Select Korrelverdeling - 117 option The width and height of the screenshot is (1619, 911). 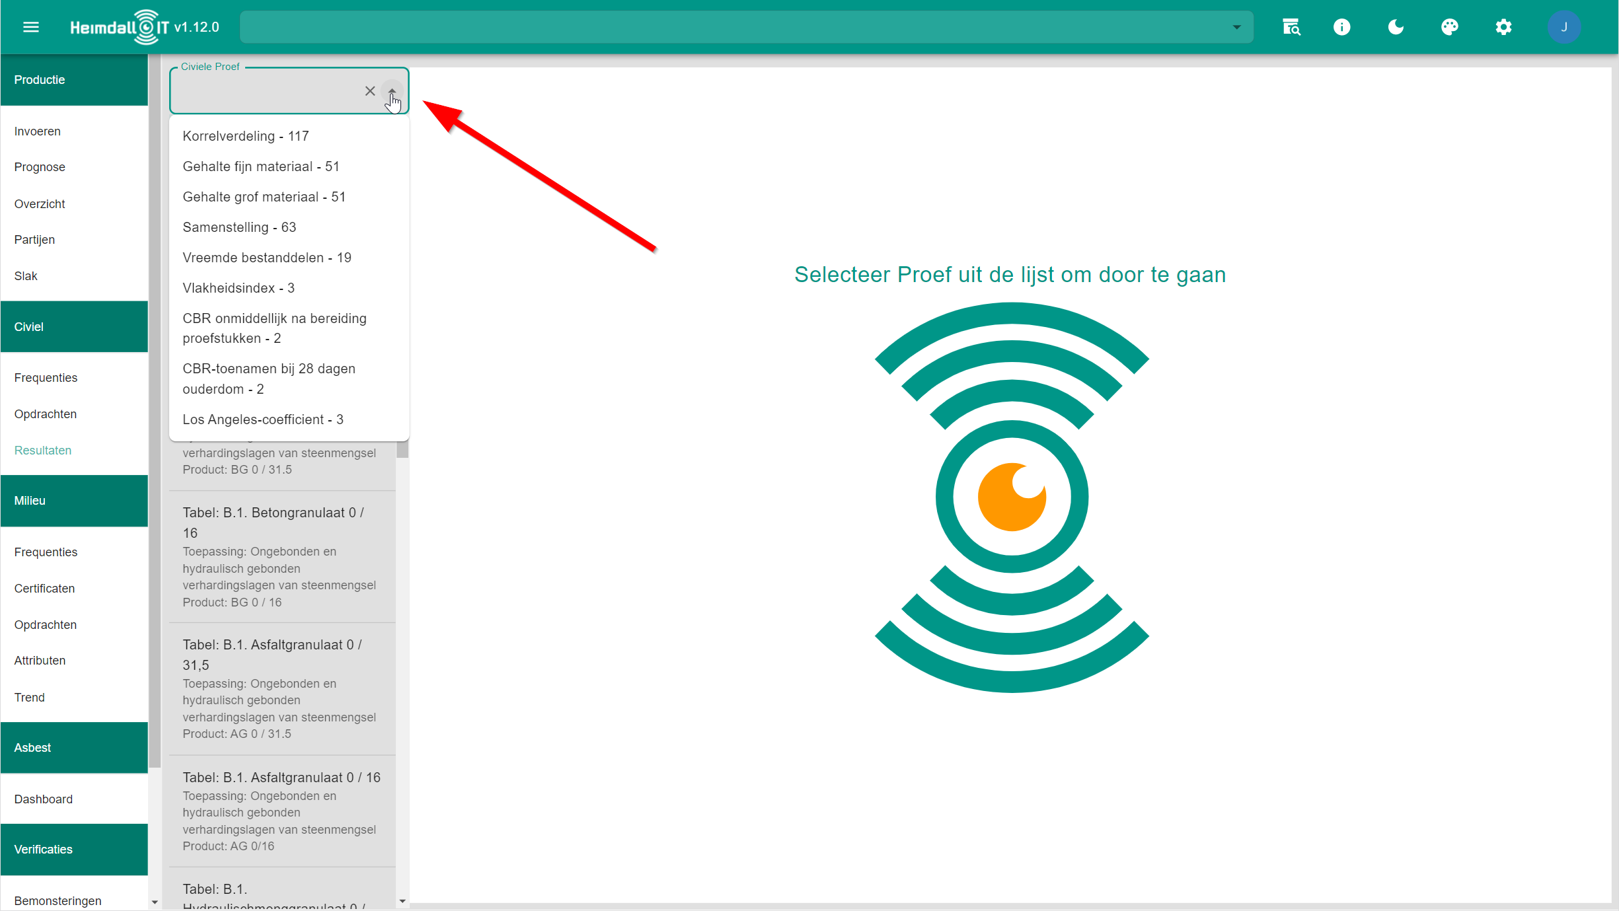[246, 136]
